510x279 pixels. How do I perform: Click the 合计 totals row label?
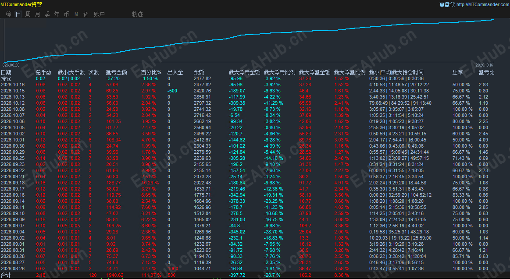point(6,275)
